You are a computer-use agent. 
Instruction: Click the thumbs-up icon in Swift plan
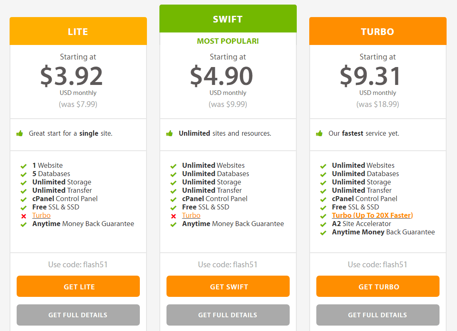pos(169,134)
